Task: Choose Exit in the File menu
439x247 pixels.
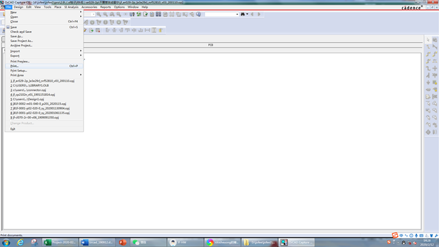Action: [x=44, y=129]
